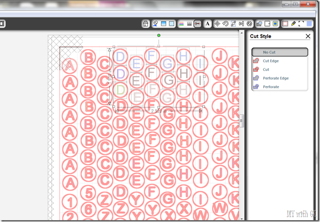The height and width of the screenshot is (222, 320).
Task: Open the home/store icon in toolbar
Action: pos(145,24)
